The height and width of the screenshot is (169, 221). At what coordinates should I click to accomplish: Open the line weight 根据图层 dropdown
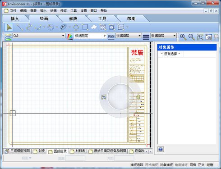(163, 36)
